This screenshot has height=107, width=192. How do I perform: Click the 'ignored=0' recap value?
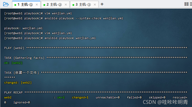[21, 102]
